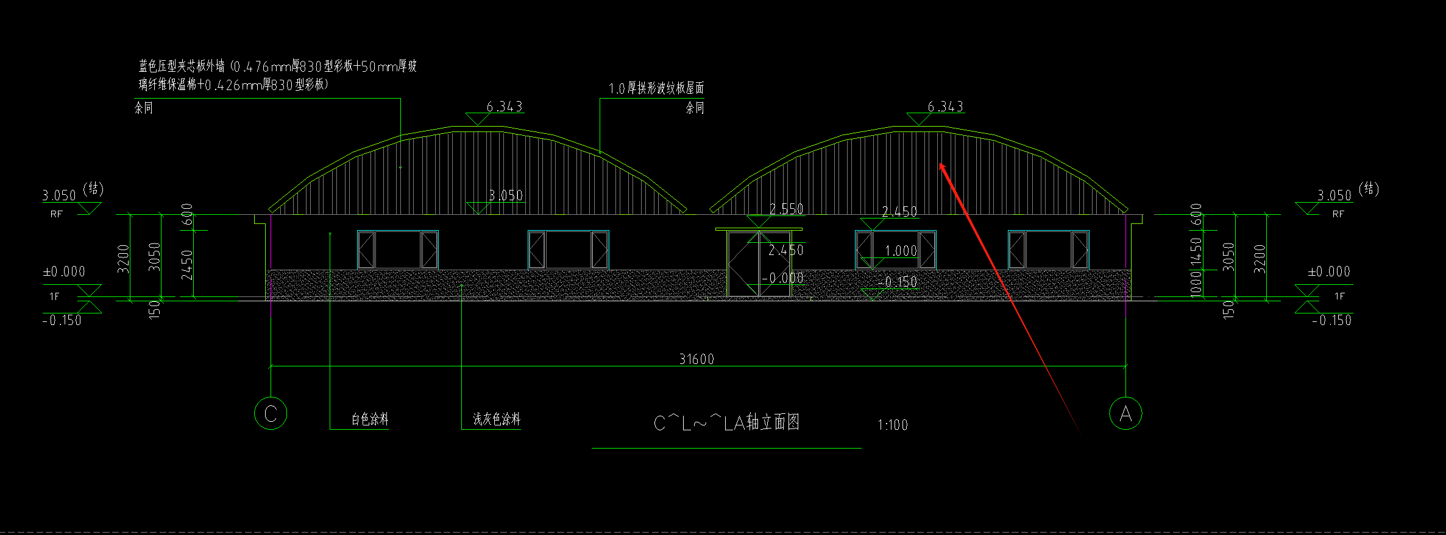Select the -0.150 elevation mark near the door

[897, 282]
